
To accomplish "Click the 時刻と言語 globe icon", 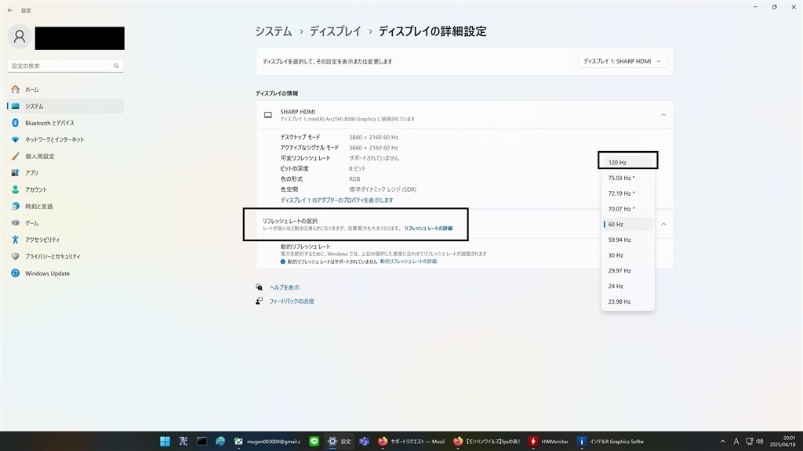I will tap(16, 206).
